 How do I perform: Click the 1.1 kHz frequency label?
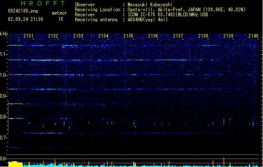point(3,54)
